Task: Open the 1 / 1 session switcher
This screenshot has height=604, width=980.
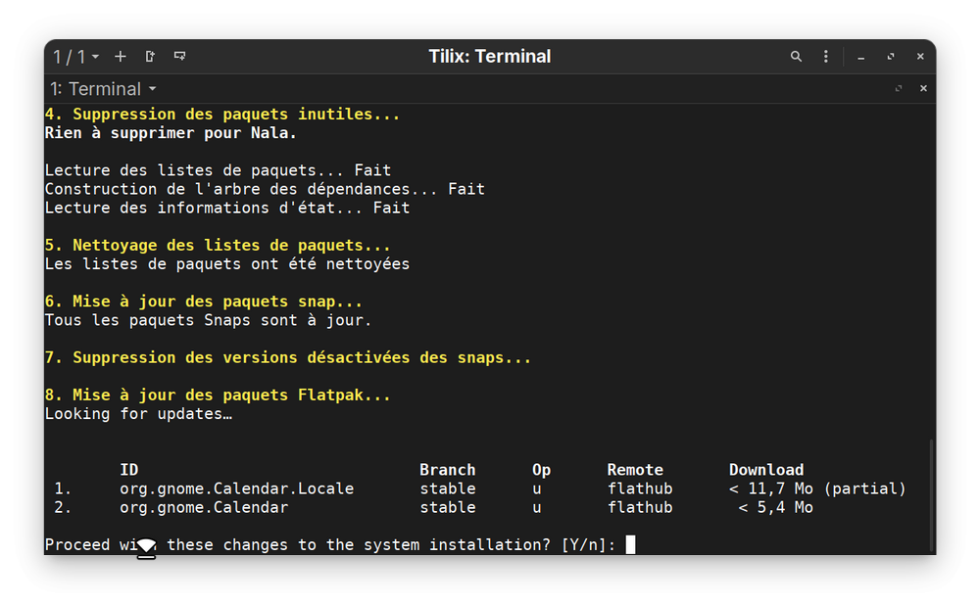Action: point(75,57)
